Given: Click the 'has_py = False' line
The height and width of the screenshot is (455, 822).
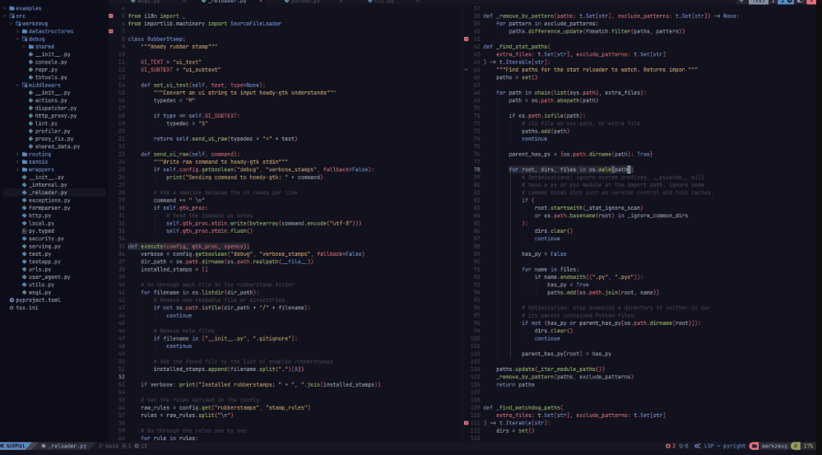Looking at the screenshot, I should (x=544, y=253).
